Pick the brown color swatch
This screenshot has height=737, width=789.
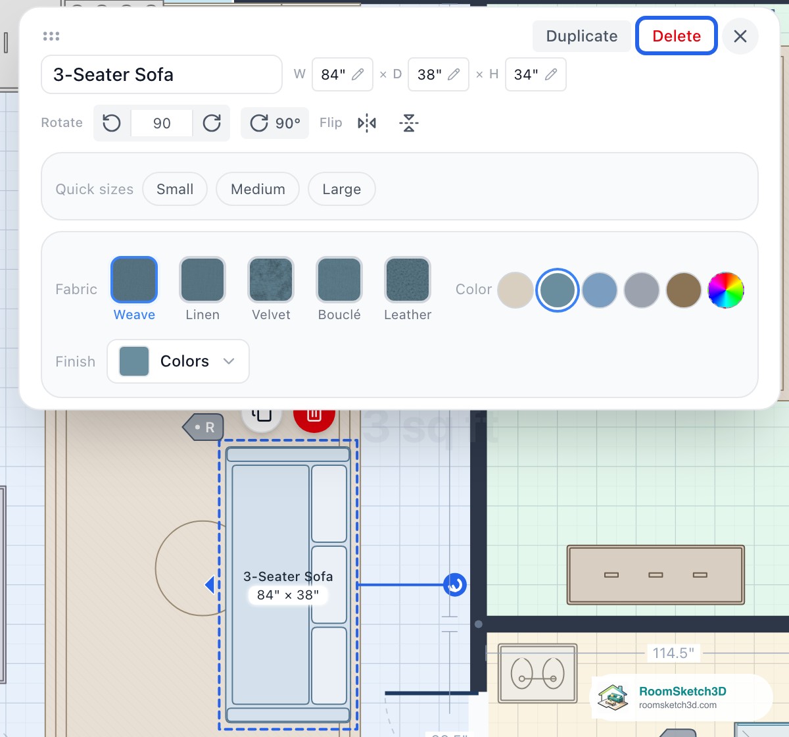tap(684, 290)
